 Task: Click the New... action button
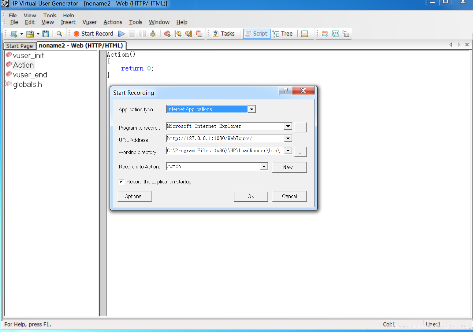tap(289, 167)
